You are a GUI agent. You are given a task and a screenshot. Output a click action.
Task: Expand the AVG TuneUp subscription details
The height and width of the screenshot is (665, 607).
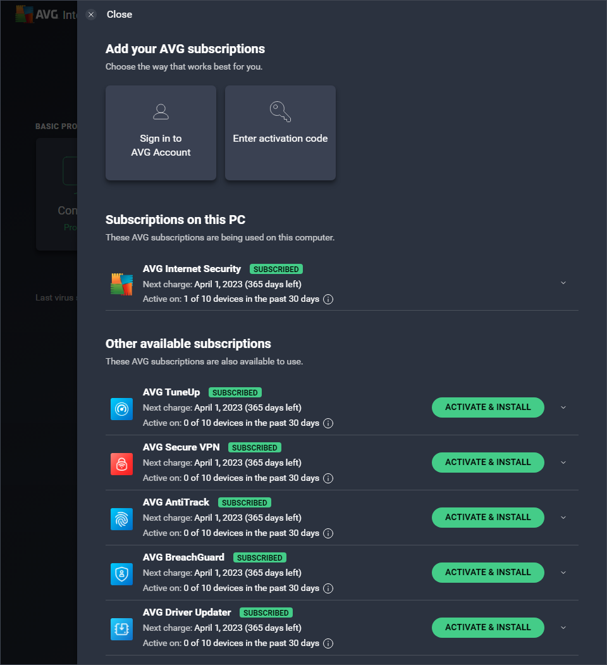563,407
